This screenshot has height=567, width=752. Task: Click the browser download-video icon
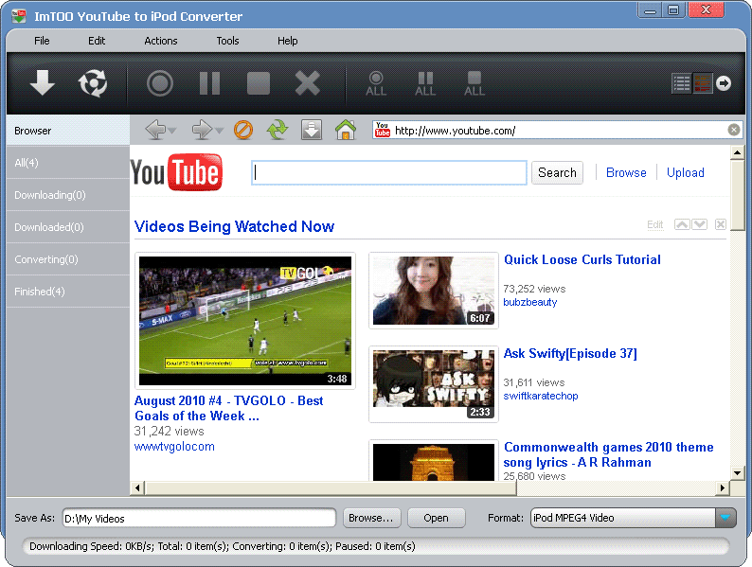tap(312, 130)
